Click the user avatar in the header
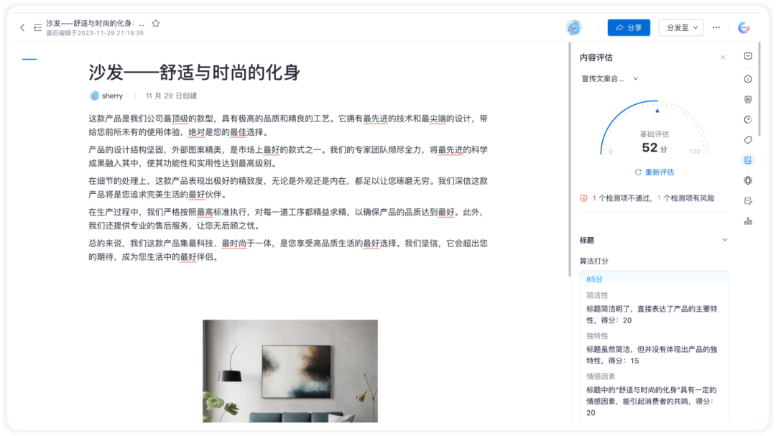Image resolution: width=776 pixels, height=436 pixels. 573,28
